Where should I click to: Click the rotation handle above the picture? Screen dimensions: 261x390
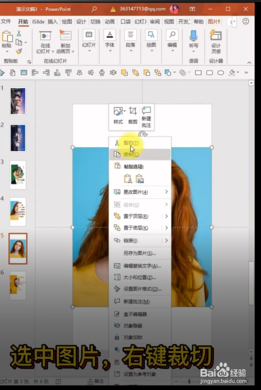coord(143,134)
